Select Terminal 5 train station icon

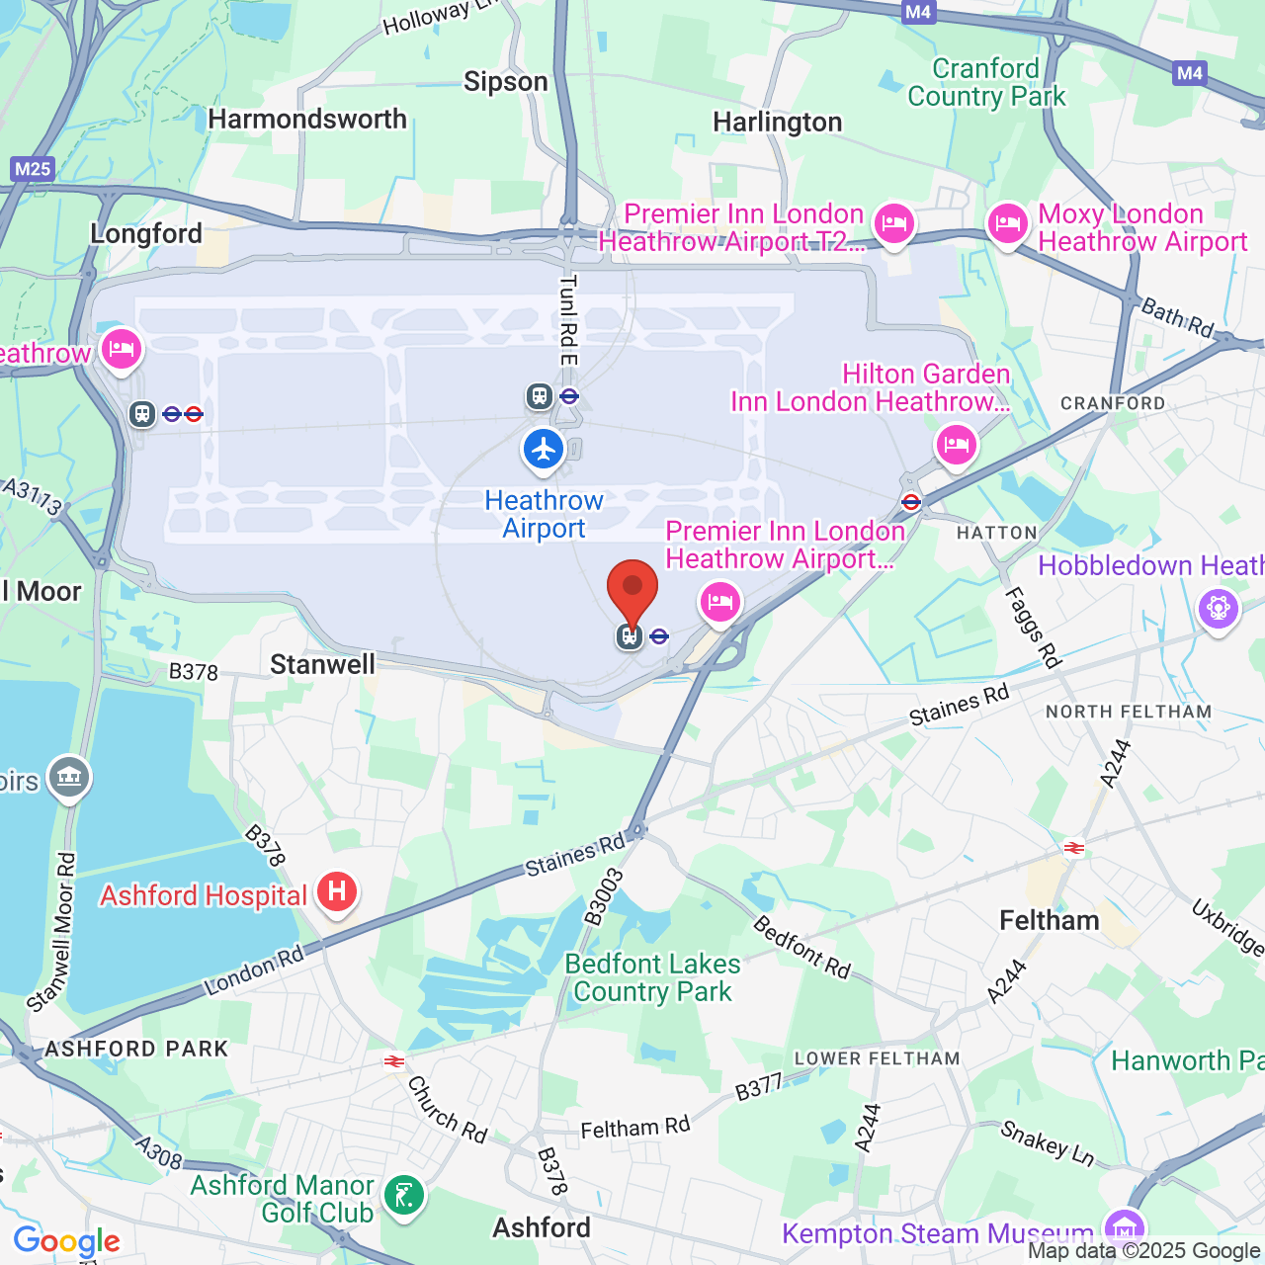pos(142,413)
